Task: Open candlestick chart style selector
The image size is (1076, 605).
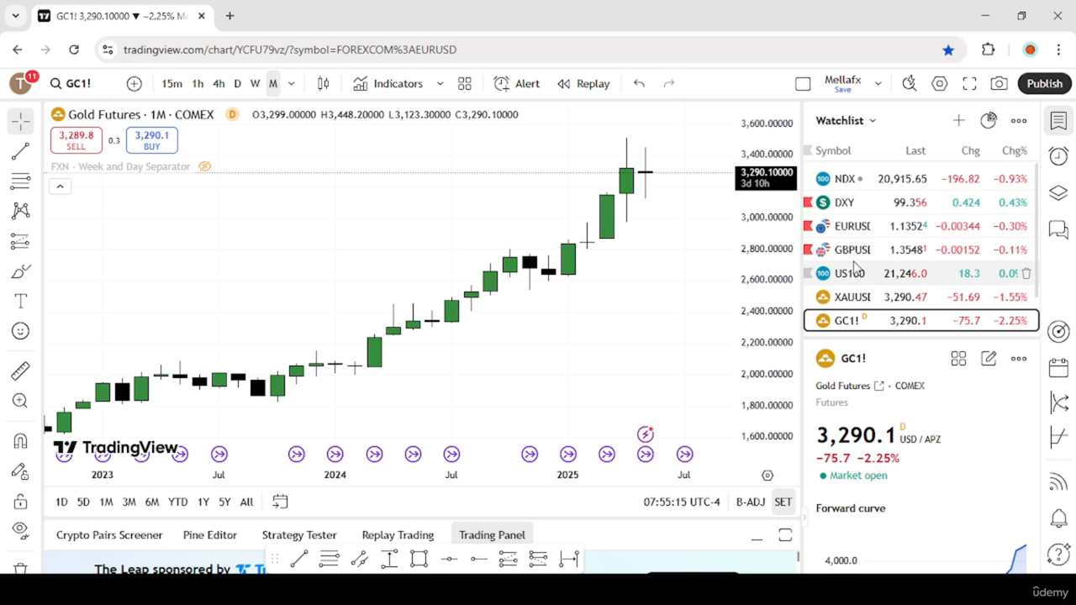Action: pyautogui.click(x=323, y=83)
